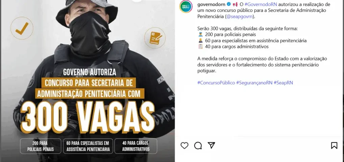Open the #SegurançanoRN hashtag

[254, 83]
